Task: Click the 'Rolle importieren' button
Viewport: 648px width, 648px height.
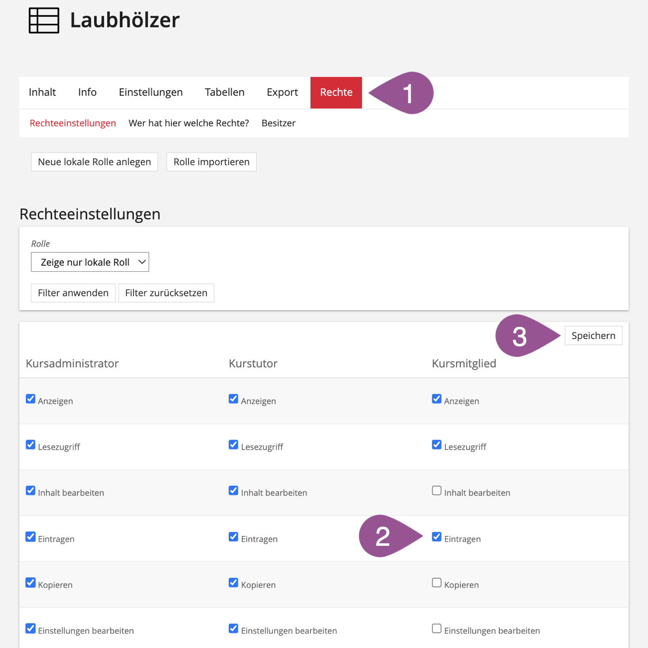Action: [x=211, y=162]
